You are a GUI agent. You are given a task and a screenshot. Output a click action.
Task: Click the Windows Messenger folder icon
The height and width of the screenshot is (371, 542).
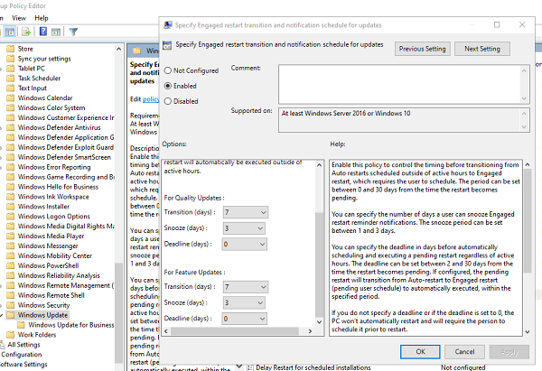coord(11,246)
